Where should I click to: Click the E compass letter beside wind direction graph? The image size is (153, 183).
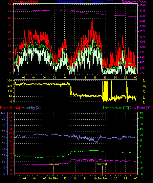[x=144, y=97]
